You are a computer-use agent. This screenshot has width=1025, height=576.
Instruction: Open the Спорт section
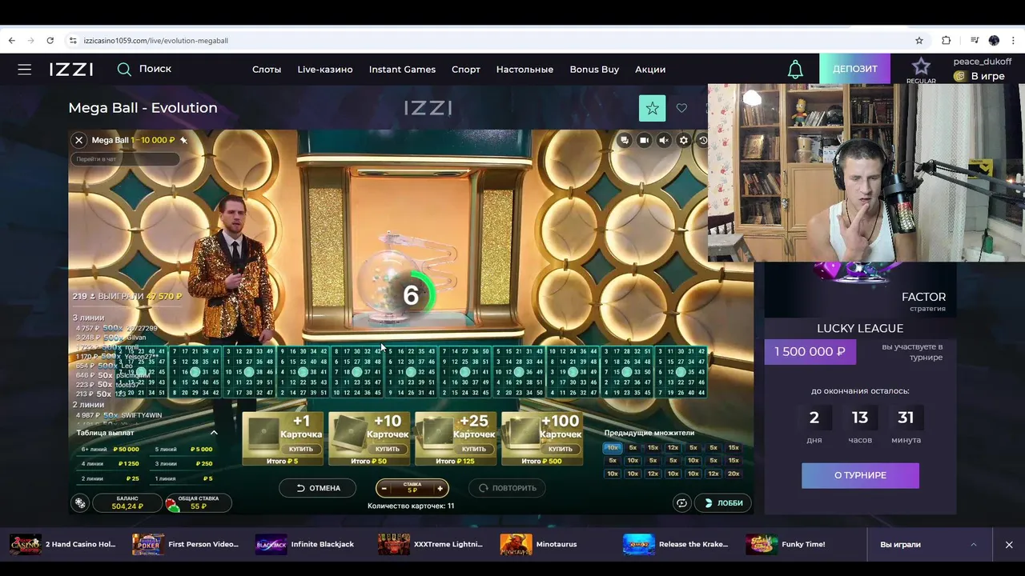pyautogui.click(x=466, y=70)
